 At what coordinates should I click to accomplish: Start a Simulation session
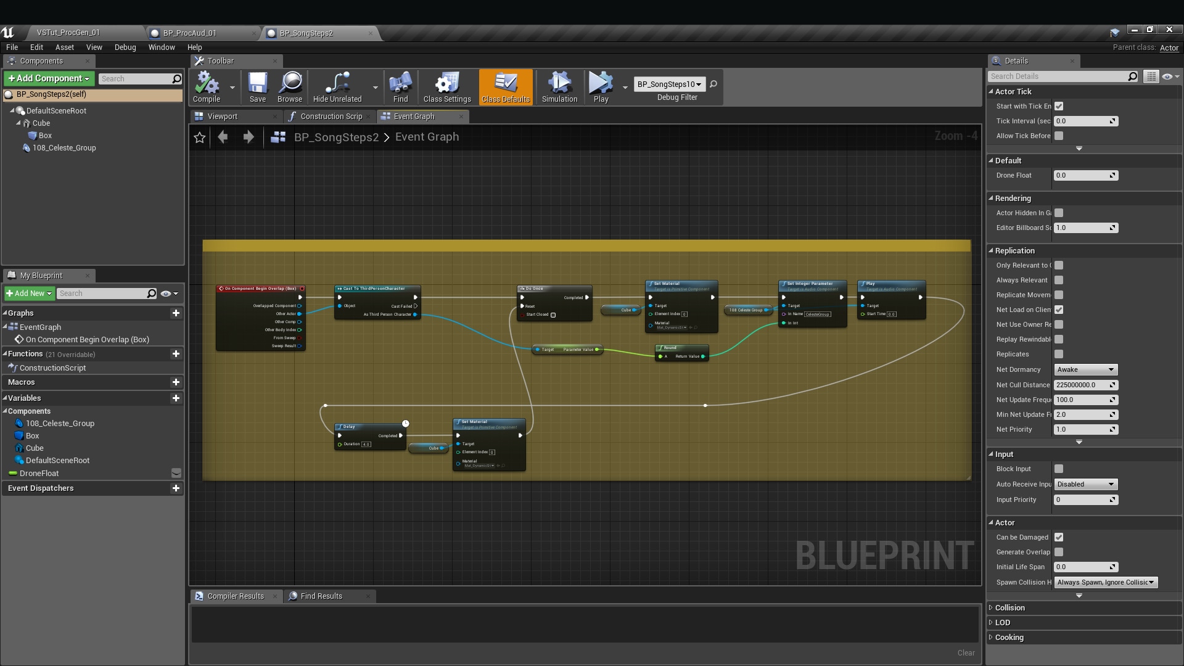[x=559, y=86]
